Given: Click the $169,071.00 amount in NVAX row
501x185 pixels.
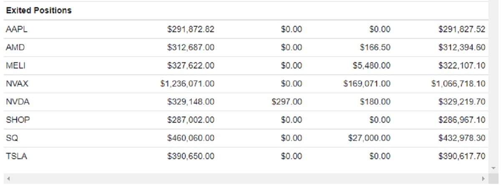Looking at the screenshot, I should [x=367, y=84].
